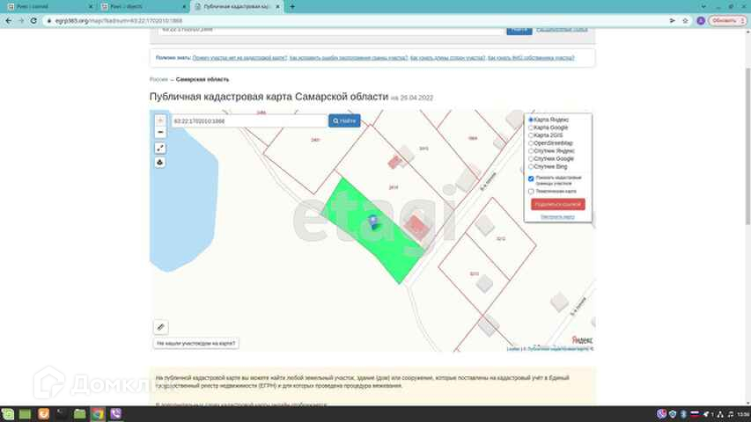
Task: Open Viber from the taskbar
Action: pyautogui.click(x=116, y=414)
